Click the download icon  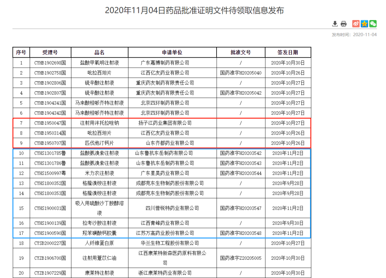(x=335, y=24)
